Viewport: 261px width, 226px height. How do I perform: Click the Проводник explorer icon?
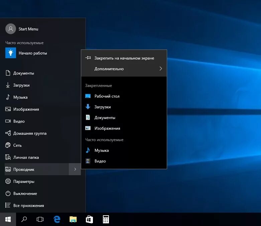point(8,169)
